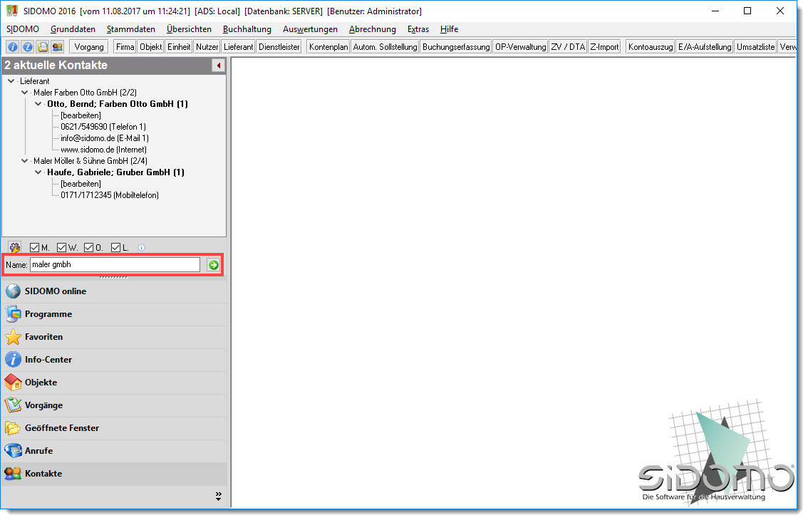Select 0171/1712345 (Mobiltelefon) entry

pyautogui.click(x=110, y=194)
